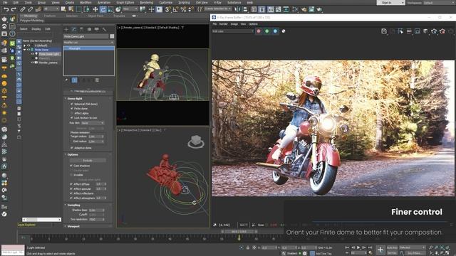The image size is (456, 256).
Task: Click the ViewCube in perspective viewport
Action: (196, 142)
